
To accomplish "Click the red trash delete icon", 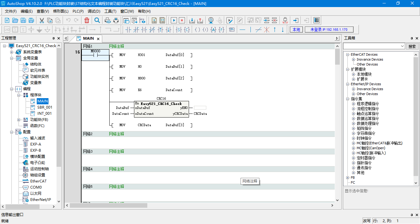I will tap(87, 20).
